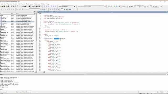
Task: Open the Simulate menu
Action: point(15,4)
